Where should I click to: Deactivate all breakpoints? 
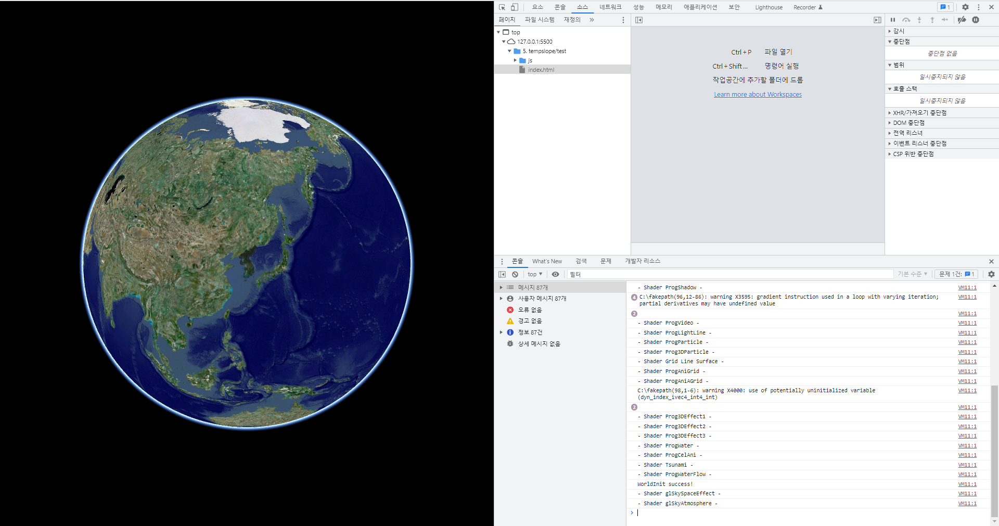(962, 20)
